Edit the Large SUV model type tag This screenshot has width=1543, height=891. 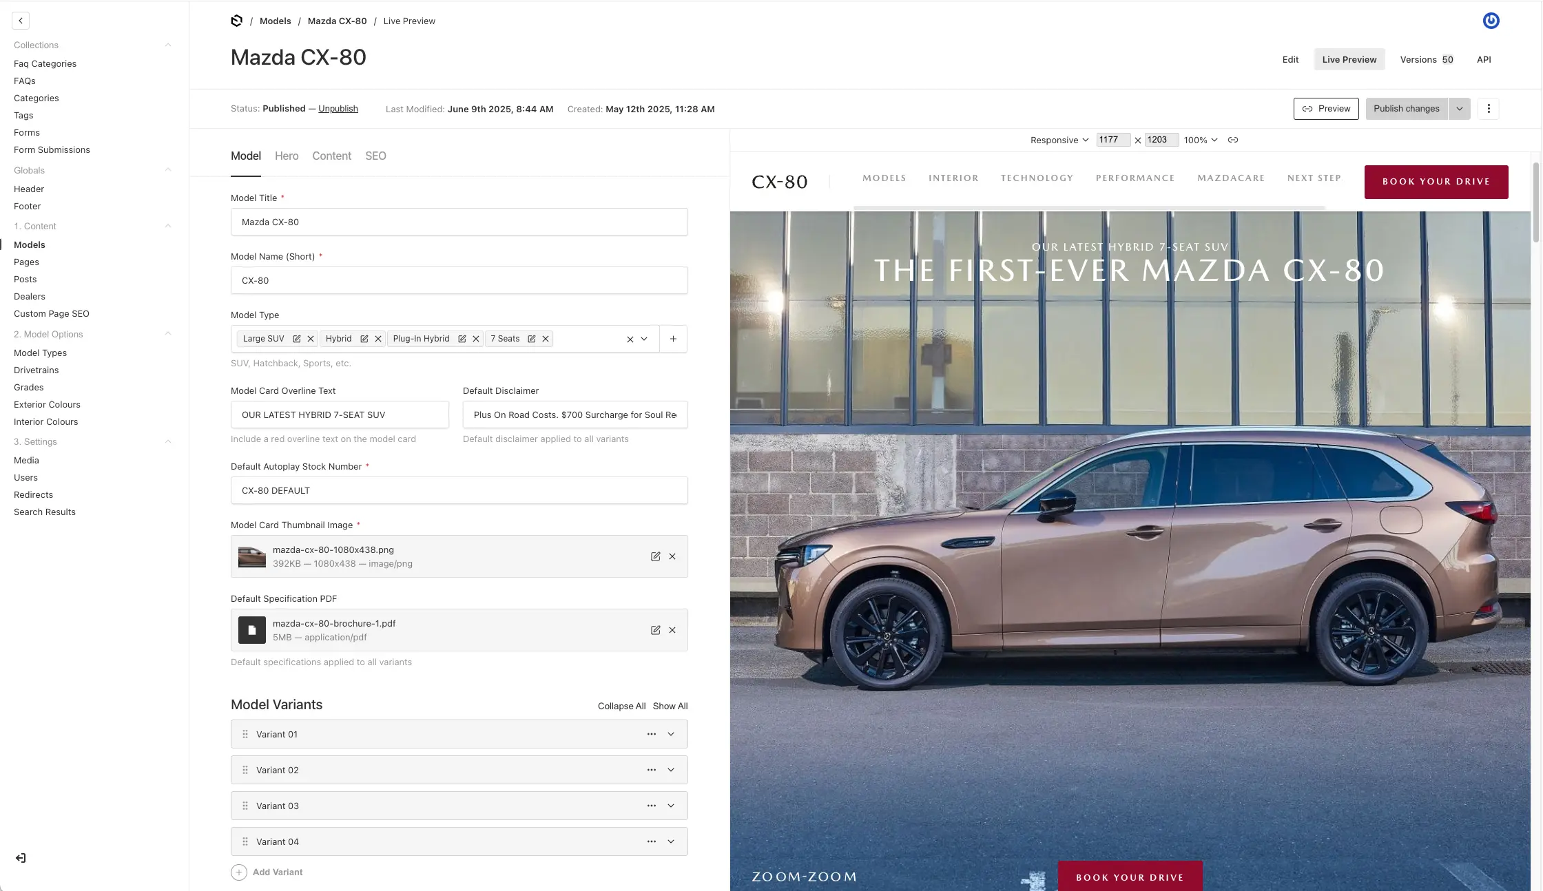click(x=297, y=339)
